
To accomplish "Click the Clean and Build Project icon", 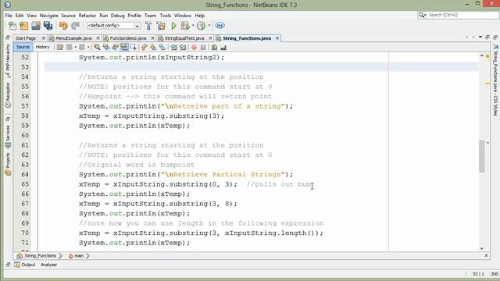I will pos(161,26).
